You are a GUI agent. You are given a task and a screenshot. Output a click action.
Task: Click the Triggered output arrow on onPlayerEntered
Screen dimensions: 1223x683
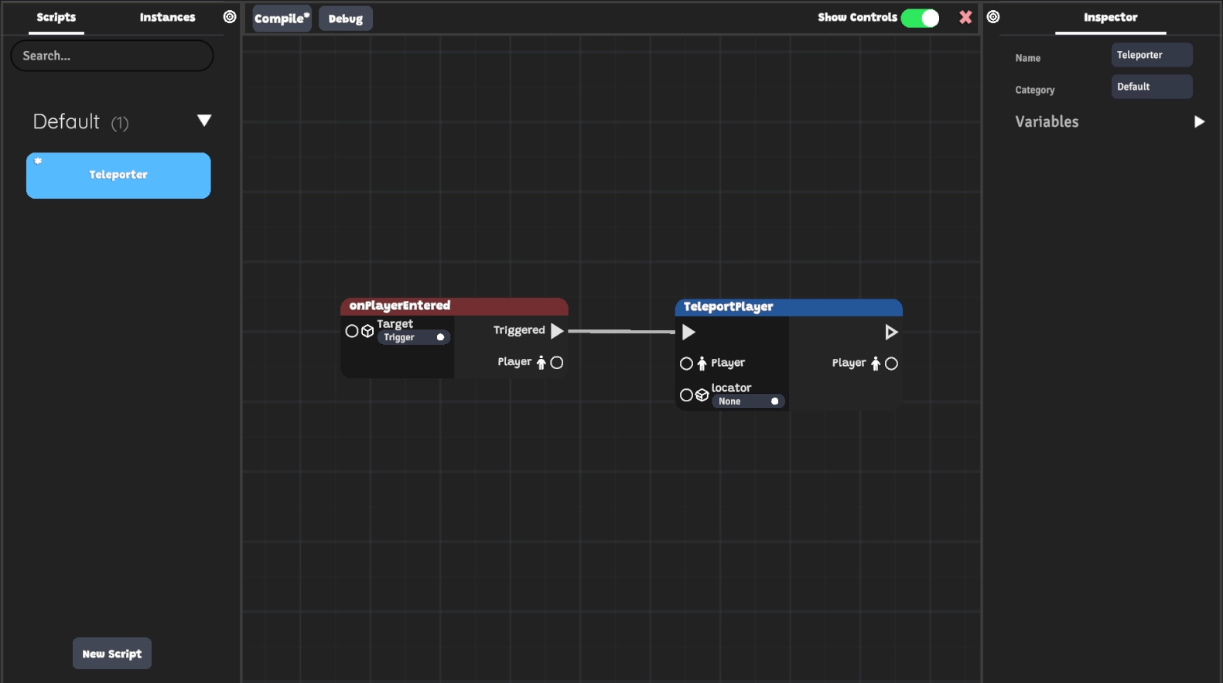[557, 331]
